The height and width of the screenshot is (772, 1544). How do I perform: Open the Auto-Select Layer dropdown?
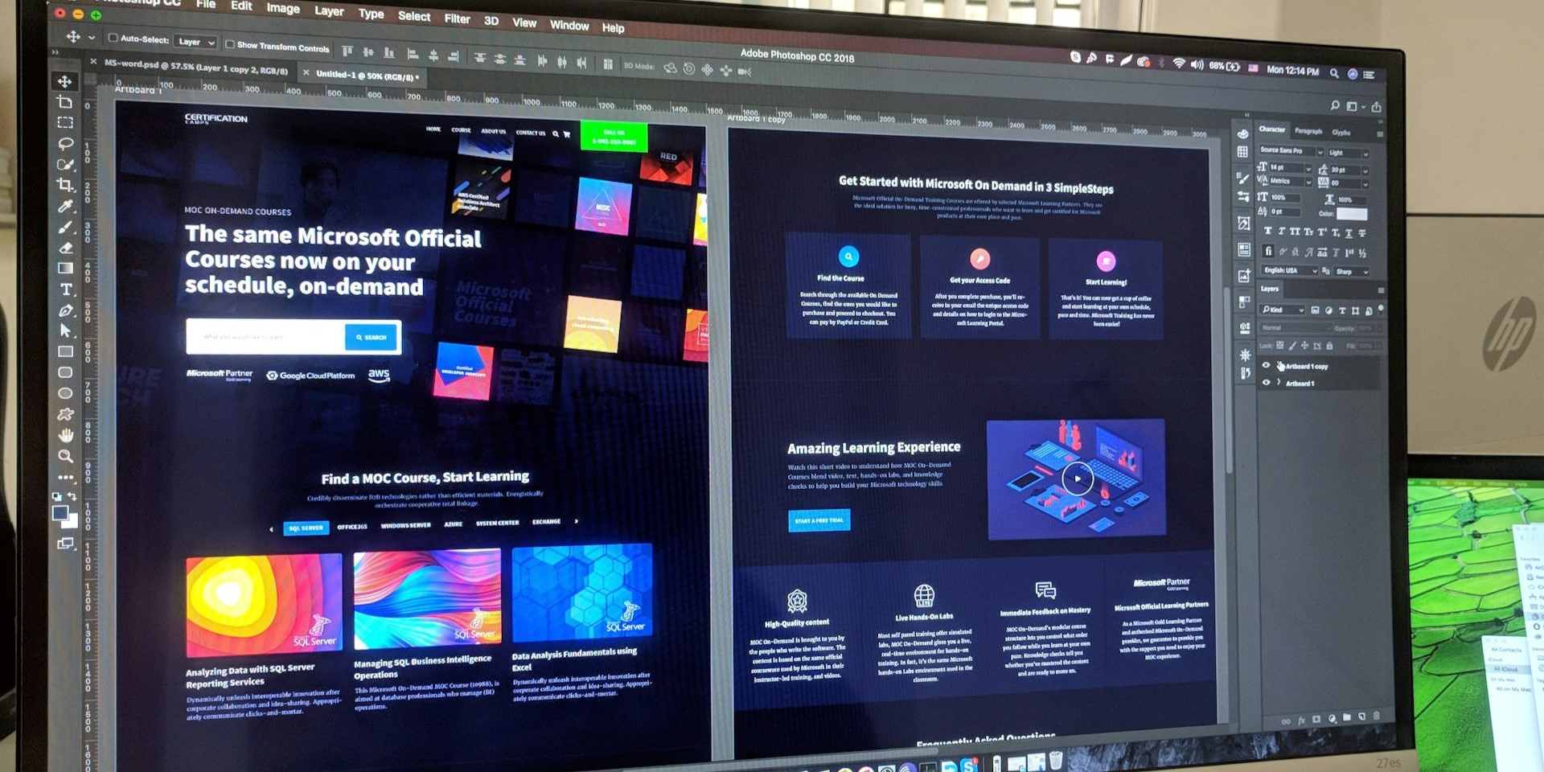[x=196, y=42]
